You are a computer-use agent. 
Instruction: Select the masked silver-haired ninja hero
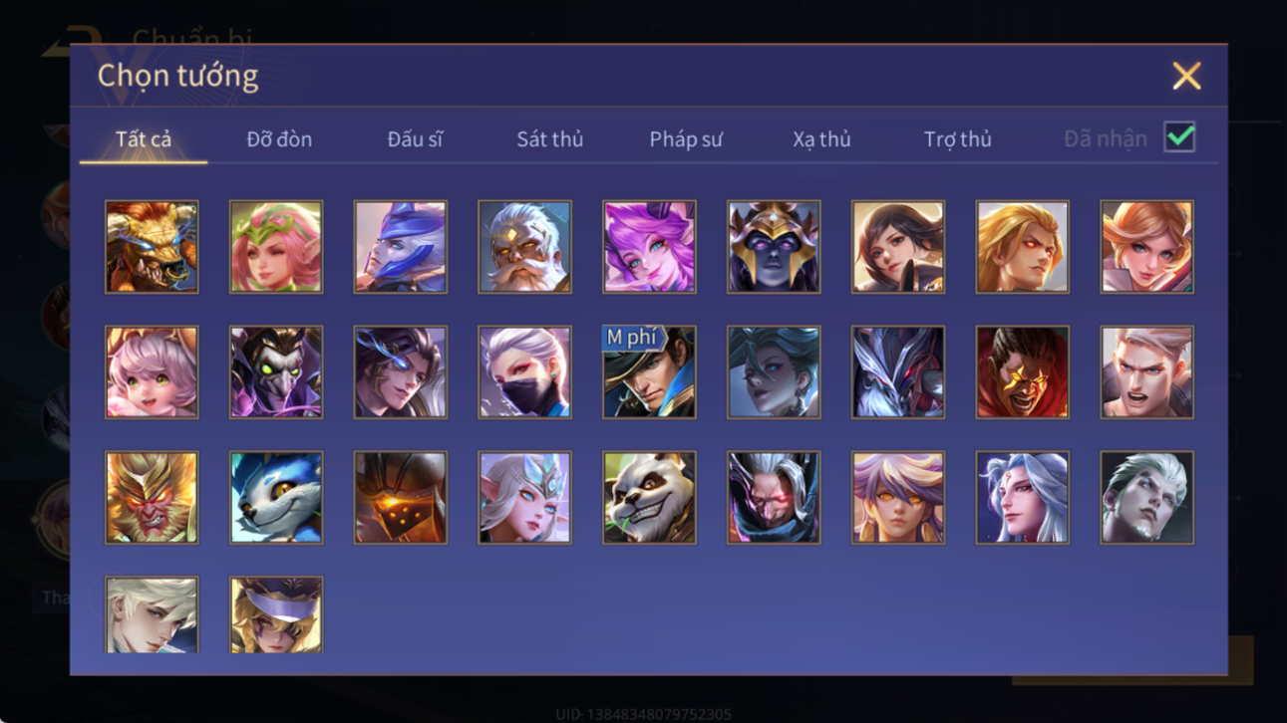tap(524, 371)
